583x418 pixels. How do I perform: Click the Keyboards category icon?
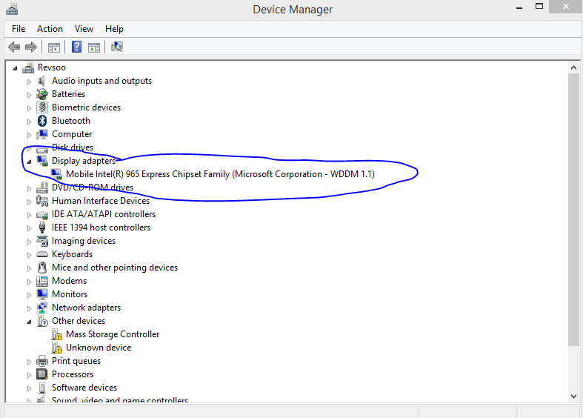click(x=42, y=254)
